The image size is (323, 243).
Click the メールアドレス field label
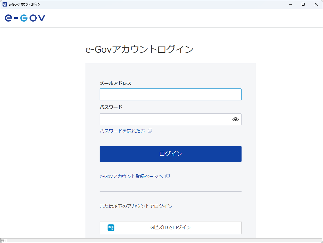pyautogui.click(x=115, y=83)
